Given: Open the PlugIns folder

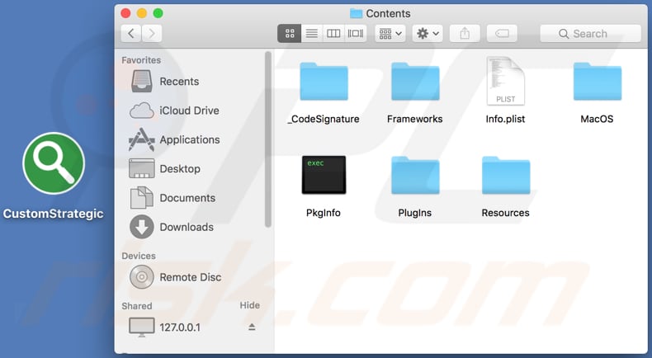Looking at the screenshot, I should [415, 175].
